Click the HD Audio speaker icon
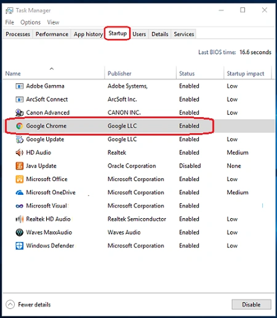Image resolution: width=277 pixels, height=318 pixels. coord(20,153)
